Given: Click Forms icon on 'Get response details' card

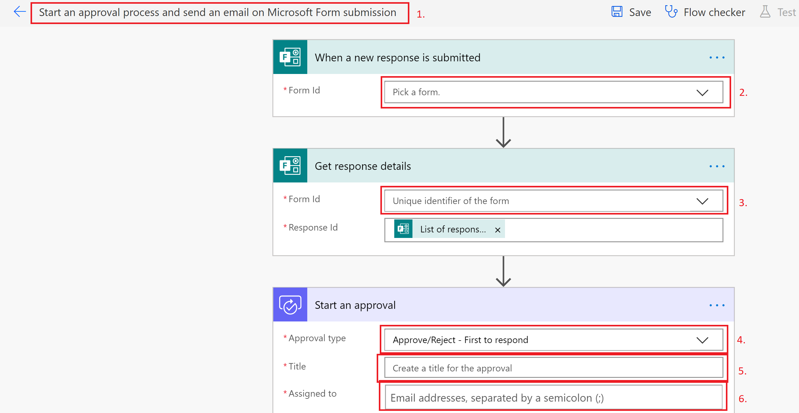Looking at the screenshot, I should tap(290, 166).
